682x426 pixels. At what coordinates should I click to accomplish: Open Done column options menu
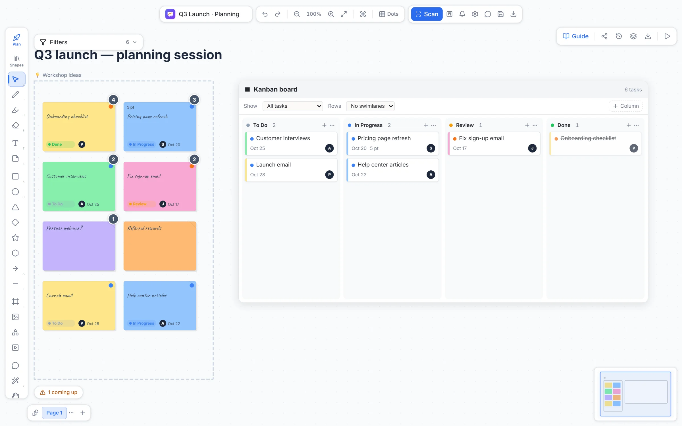click(636, 125)
